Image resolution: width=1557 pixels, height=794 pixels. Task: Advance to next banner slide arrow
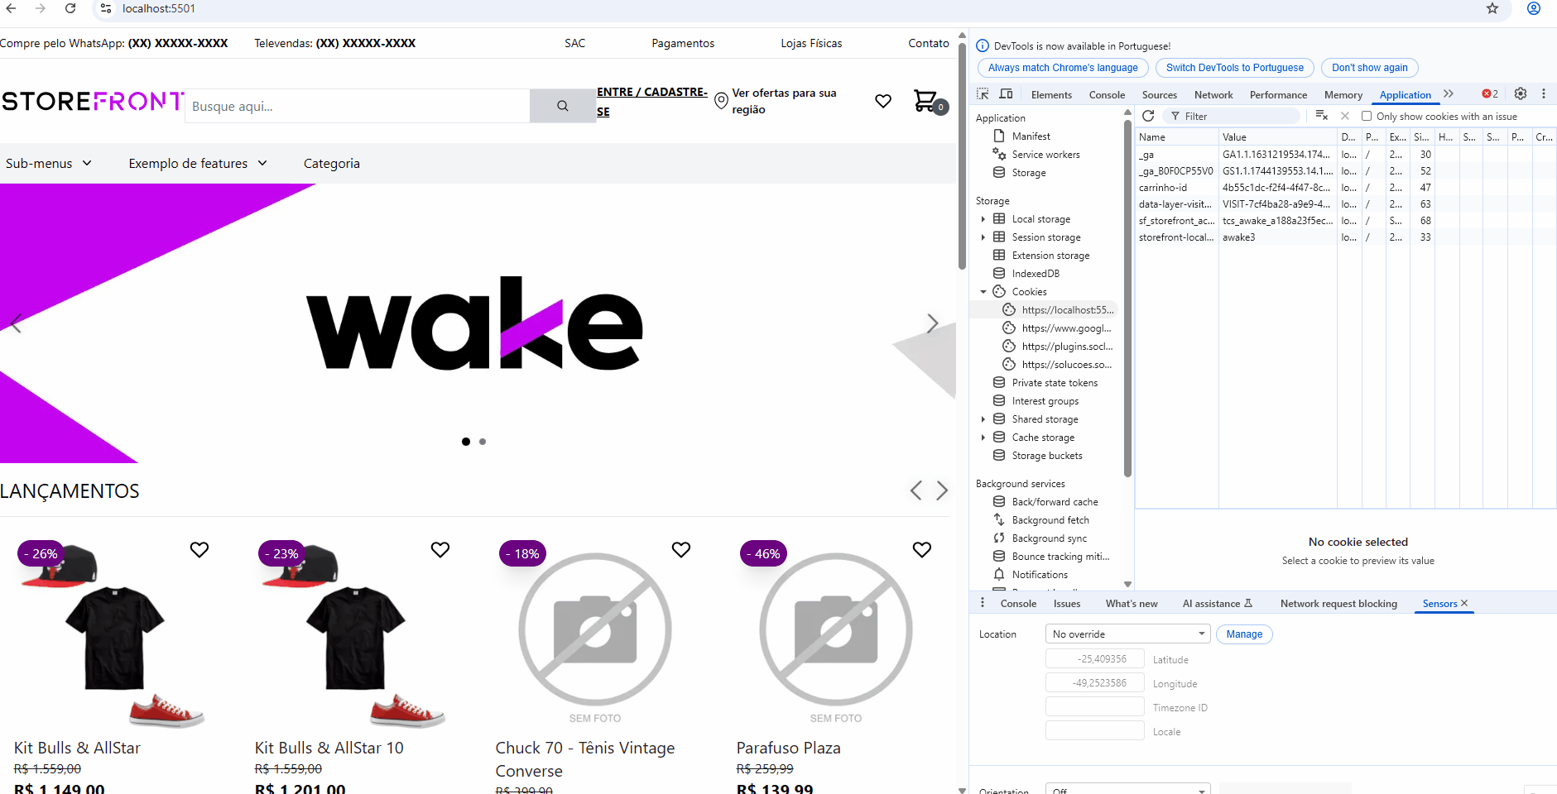click(933, 323)
